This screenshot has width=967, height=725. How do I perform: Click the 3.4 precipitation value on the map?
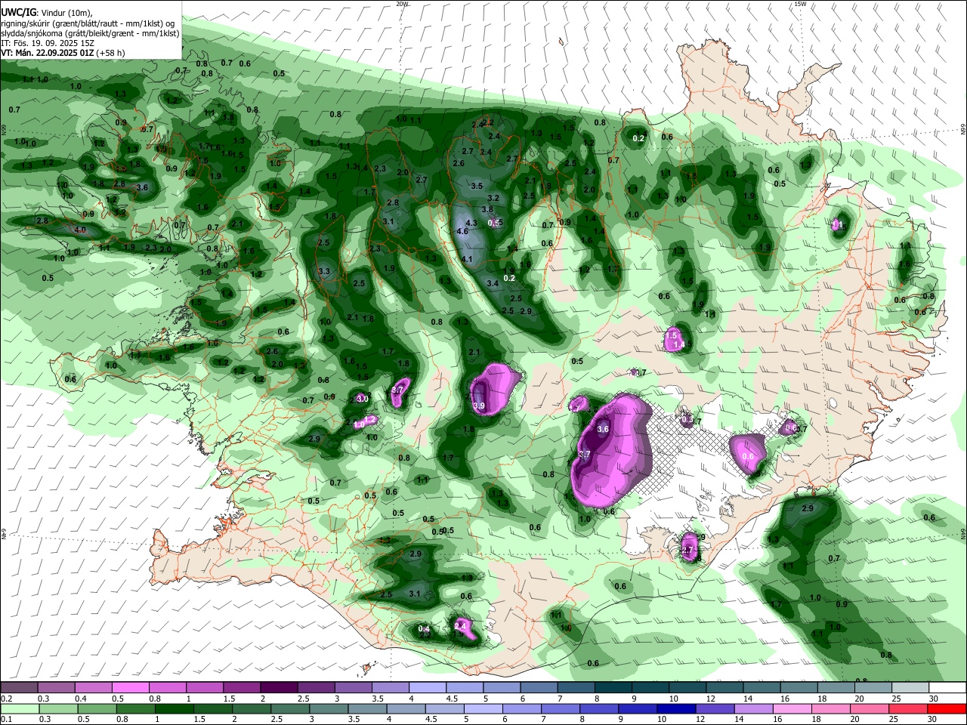493,284
